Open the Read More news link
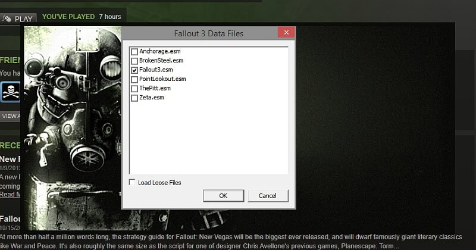476x250 pixels. pyautogui.click(x=10, y=195)
